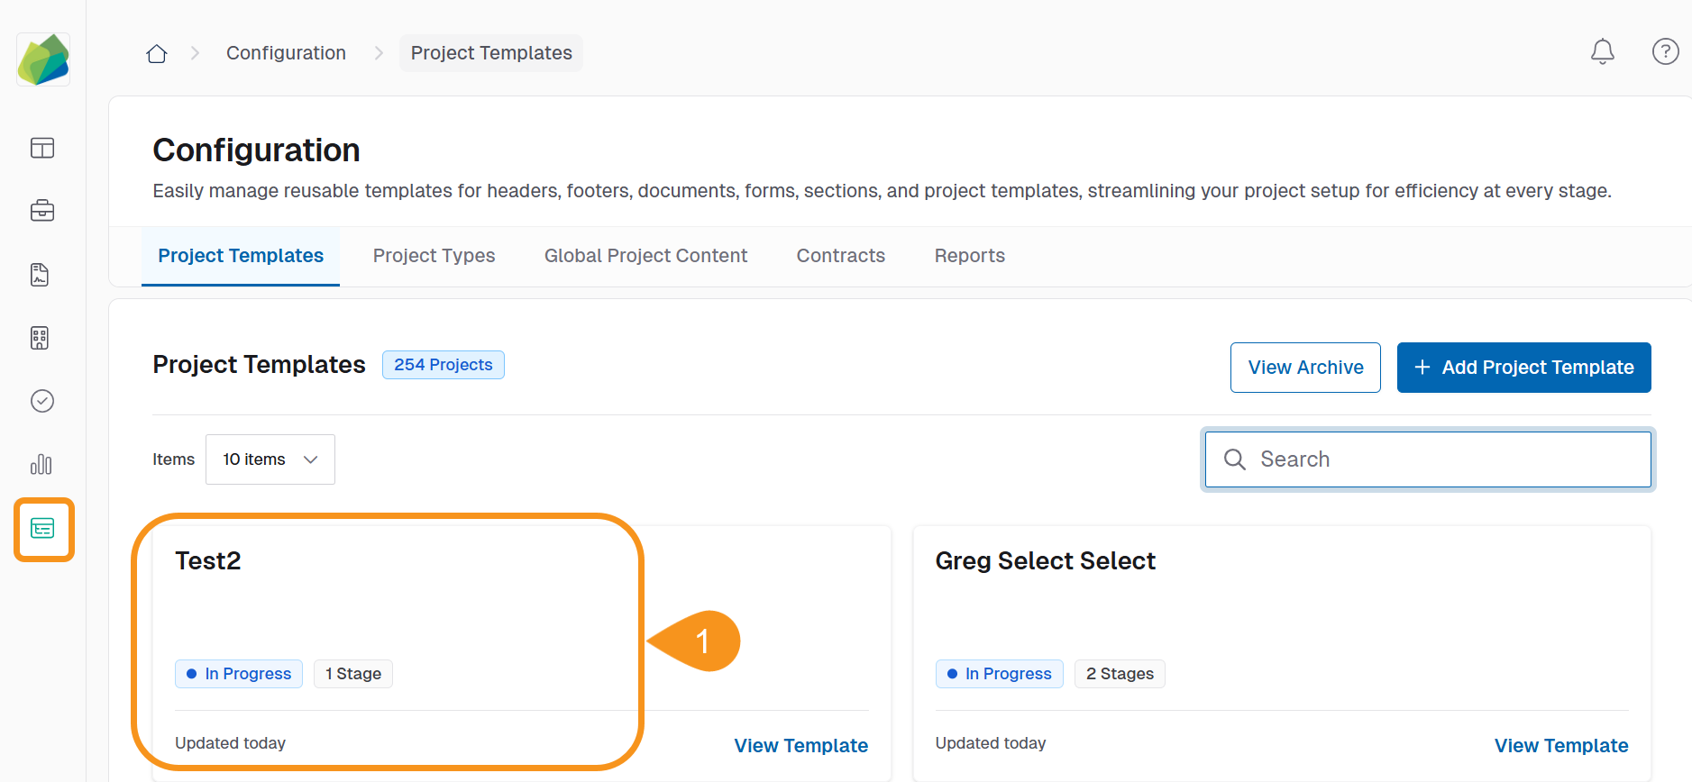Open the notification bell
The height and width of the screenshot is (782, 1692).
(1602, 51)
